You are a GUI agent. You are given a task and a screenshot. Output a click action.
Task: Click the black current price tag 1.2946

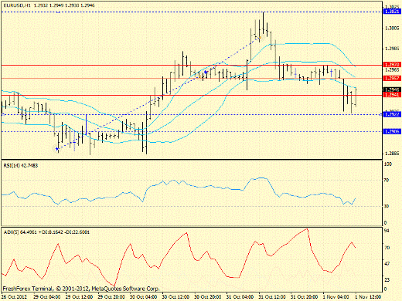click(x=392, y=90)
